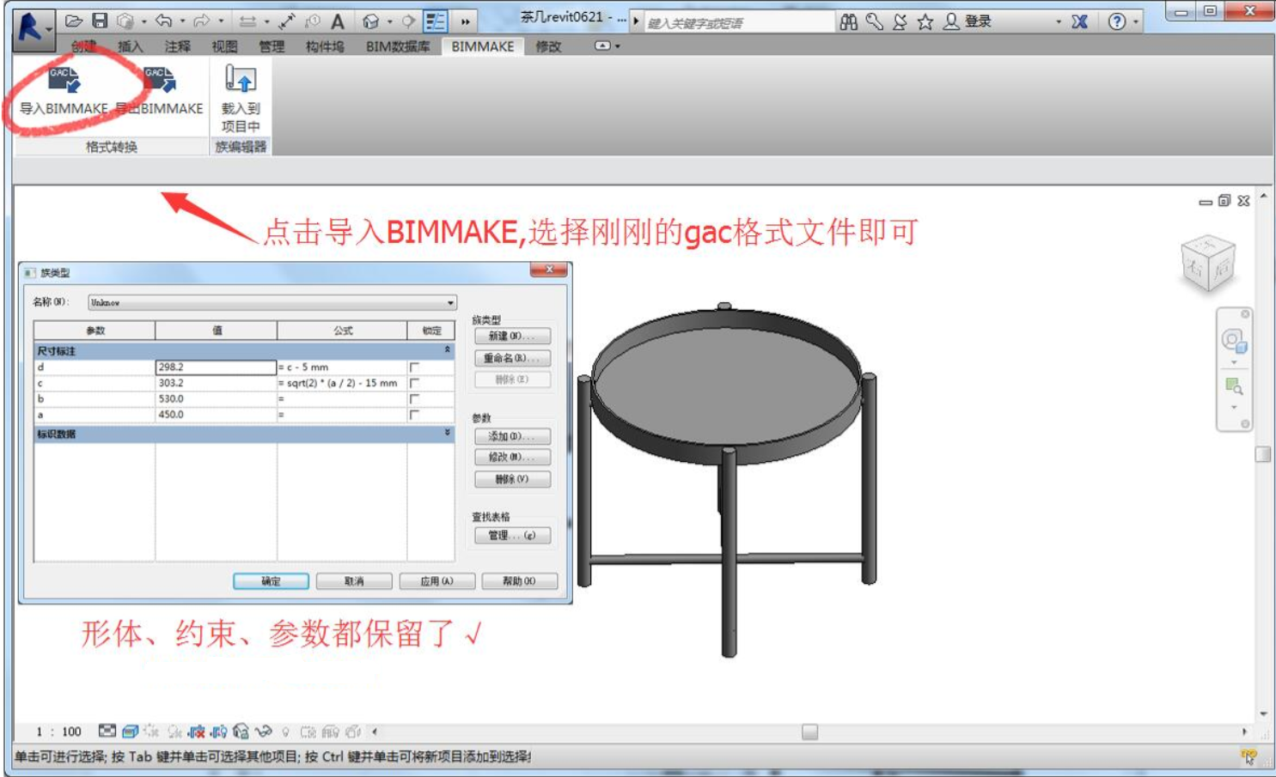Screen dimensions: 1276x777
Task: Click the 导出BIMMAKE export icon
Action: 159,80
